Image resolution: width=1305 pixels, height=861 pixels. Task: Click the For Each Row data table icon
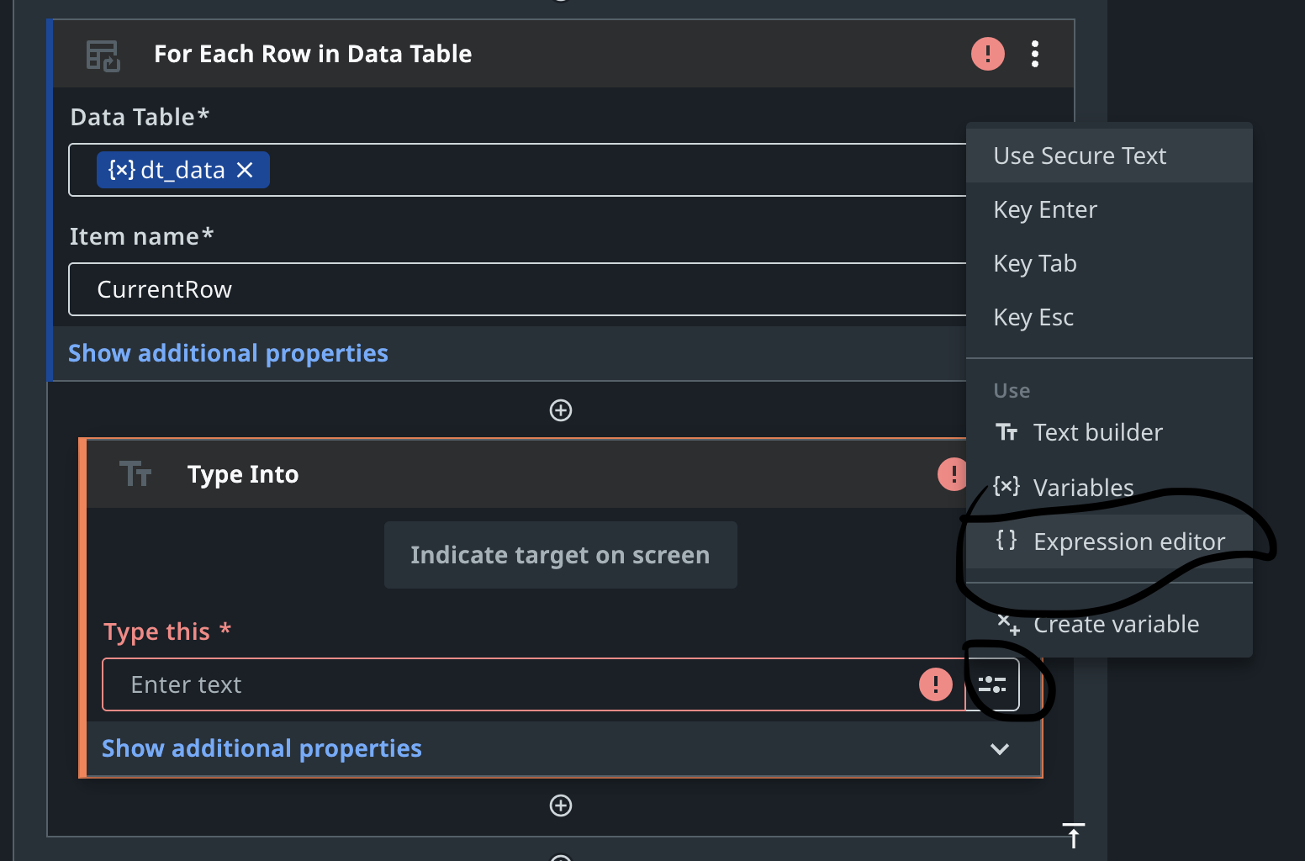pyautogui.click(x=103, y=55)
